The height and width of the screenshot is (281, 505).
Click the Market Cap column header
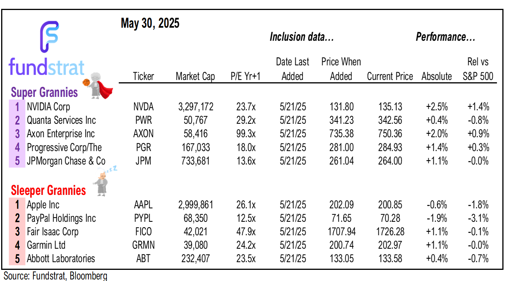[x=195, y=76]
